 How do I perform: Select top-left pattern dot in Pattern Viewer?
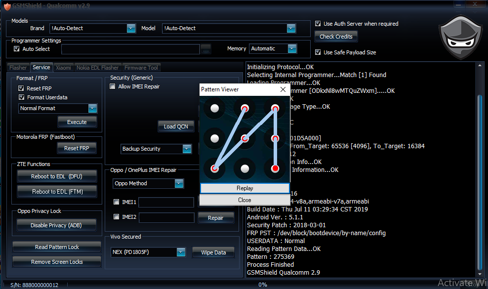[214, 108]
